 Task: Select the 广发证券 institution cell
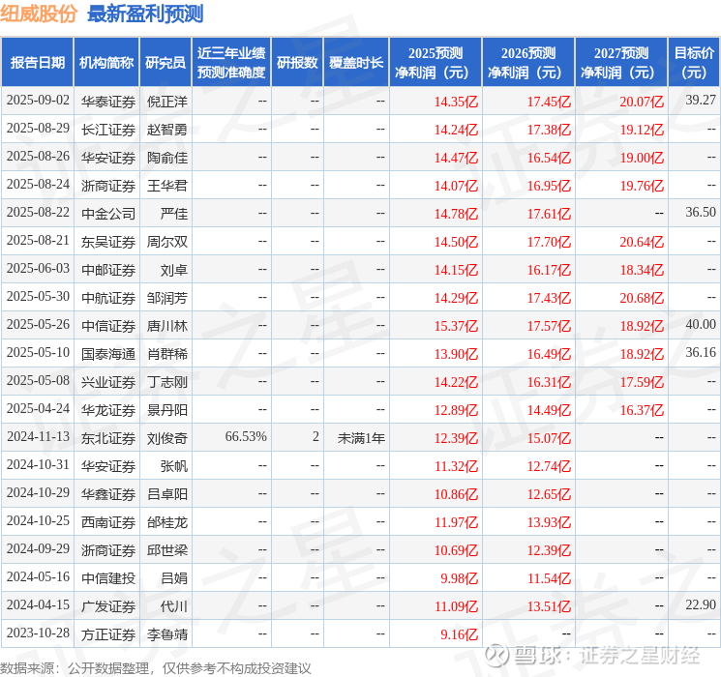point(108,606)
